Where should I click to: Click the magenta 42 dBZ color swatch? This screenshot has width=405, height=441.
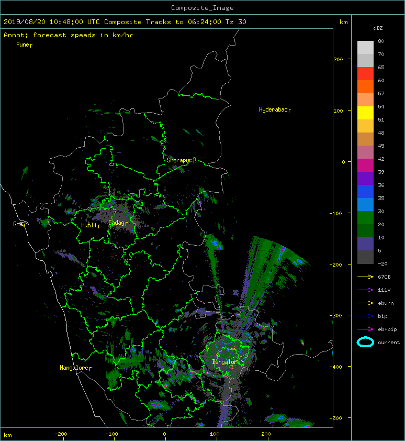click(365, 166)
